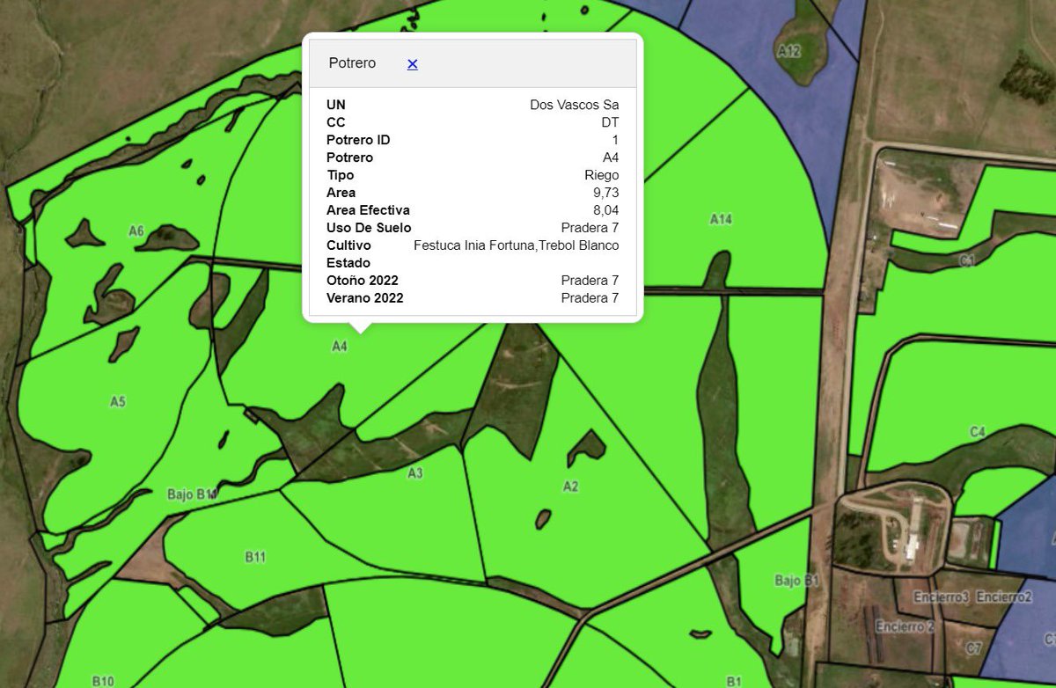
Task: Select the B11 paddock label
Action: (x=255, y=556)
